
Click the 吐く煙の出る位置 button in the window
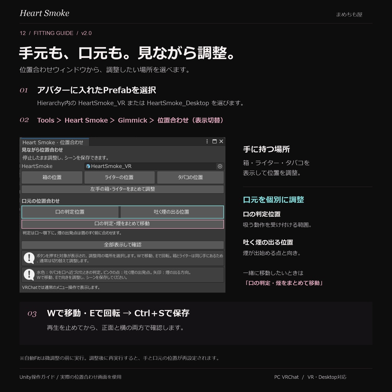(x=172, y=212)
